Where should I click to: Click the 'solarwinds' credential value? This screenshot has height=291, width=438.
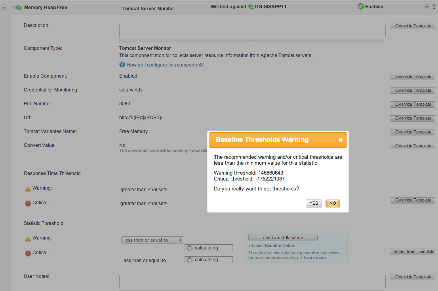[131, 90]
